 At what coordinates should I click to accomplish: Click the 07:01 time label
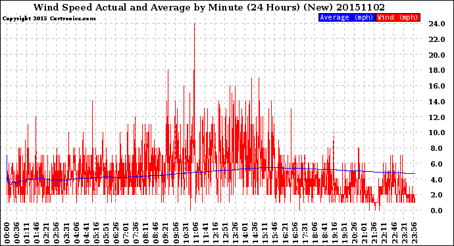pyautogui.click(x=126, y=233)
